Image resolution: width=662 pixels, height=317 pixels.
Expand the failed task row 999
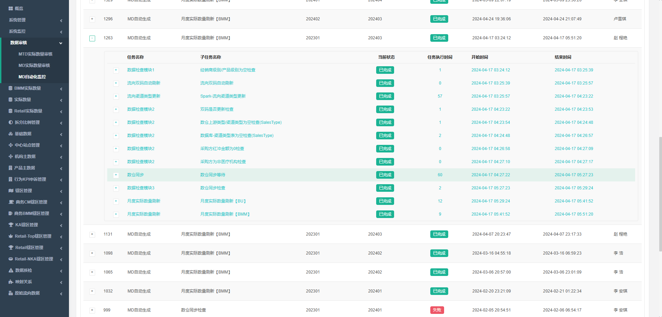(x=92, y=310)
